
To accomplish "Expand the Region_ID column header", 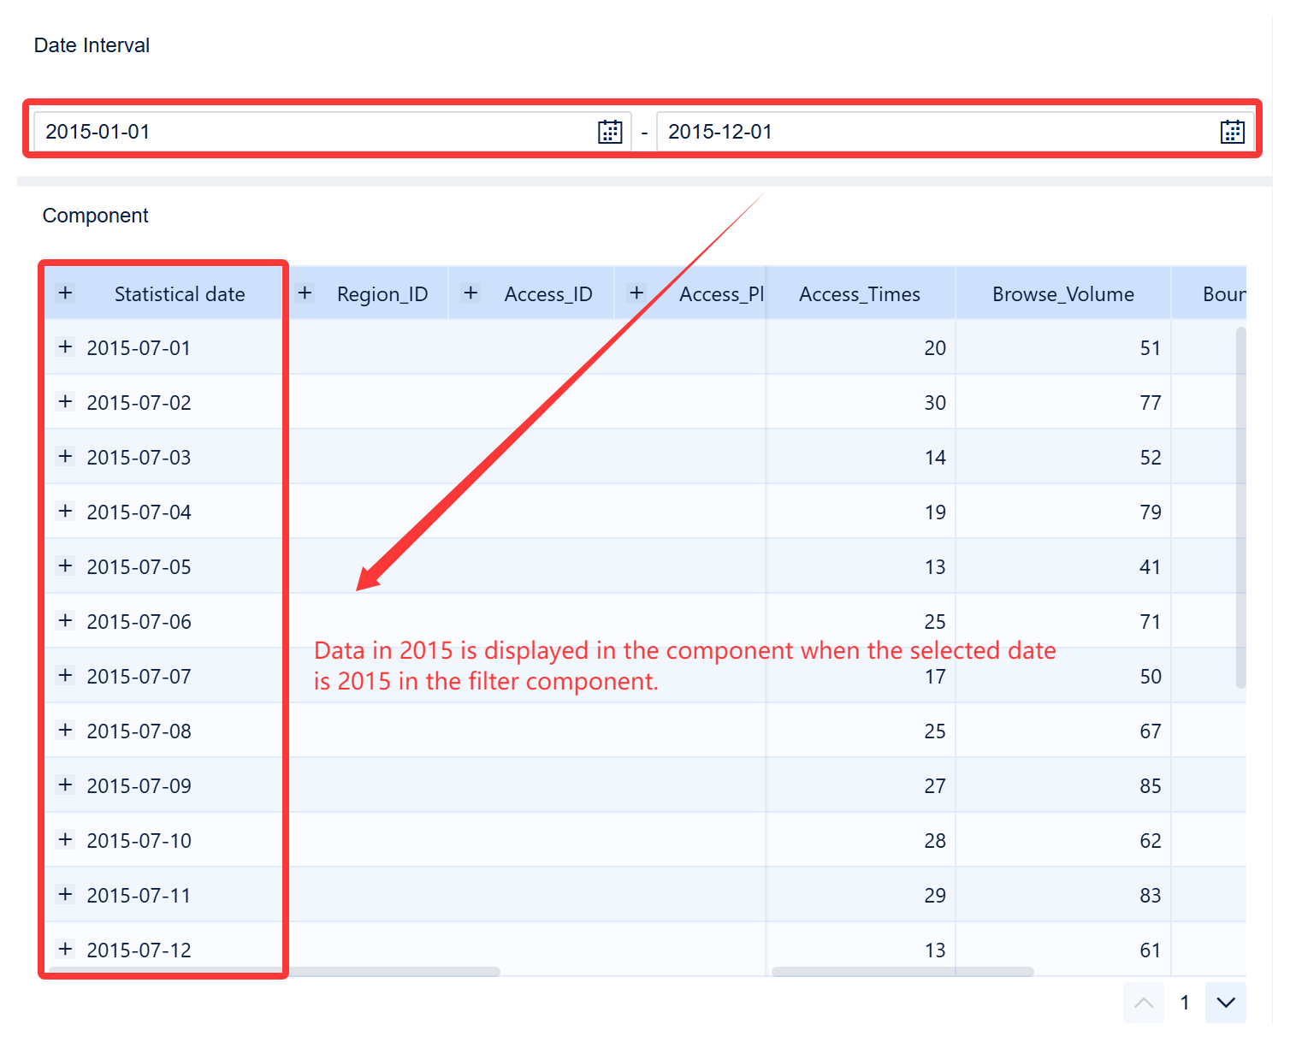I will tap(305, 293).
